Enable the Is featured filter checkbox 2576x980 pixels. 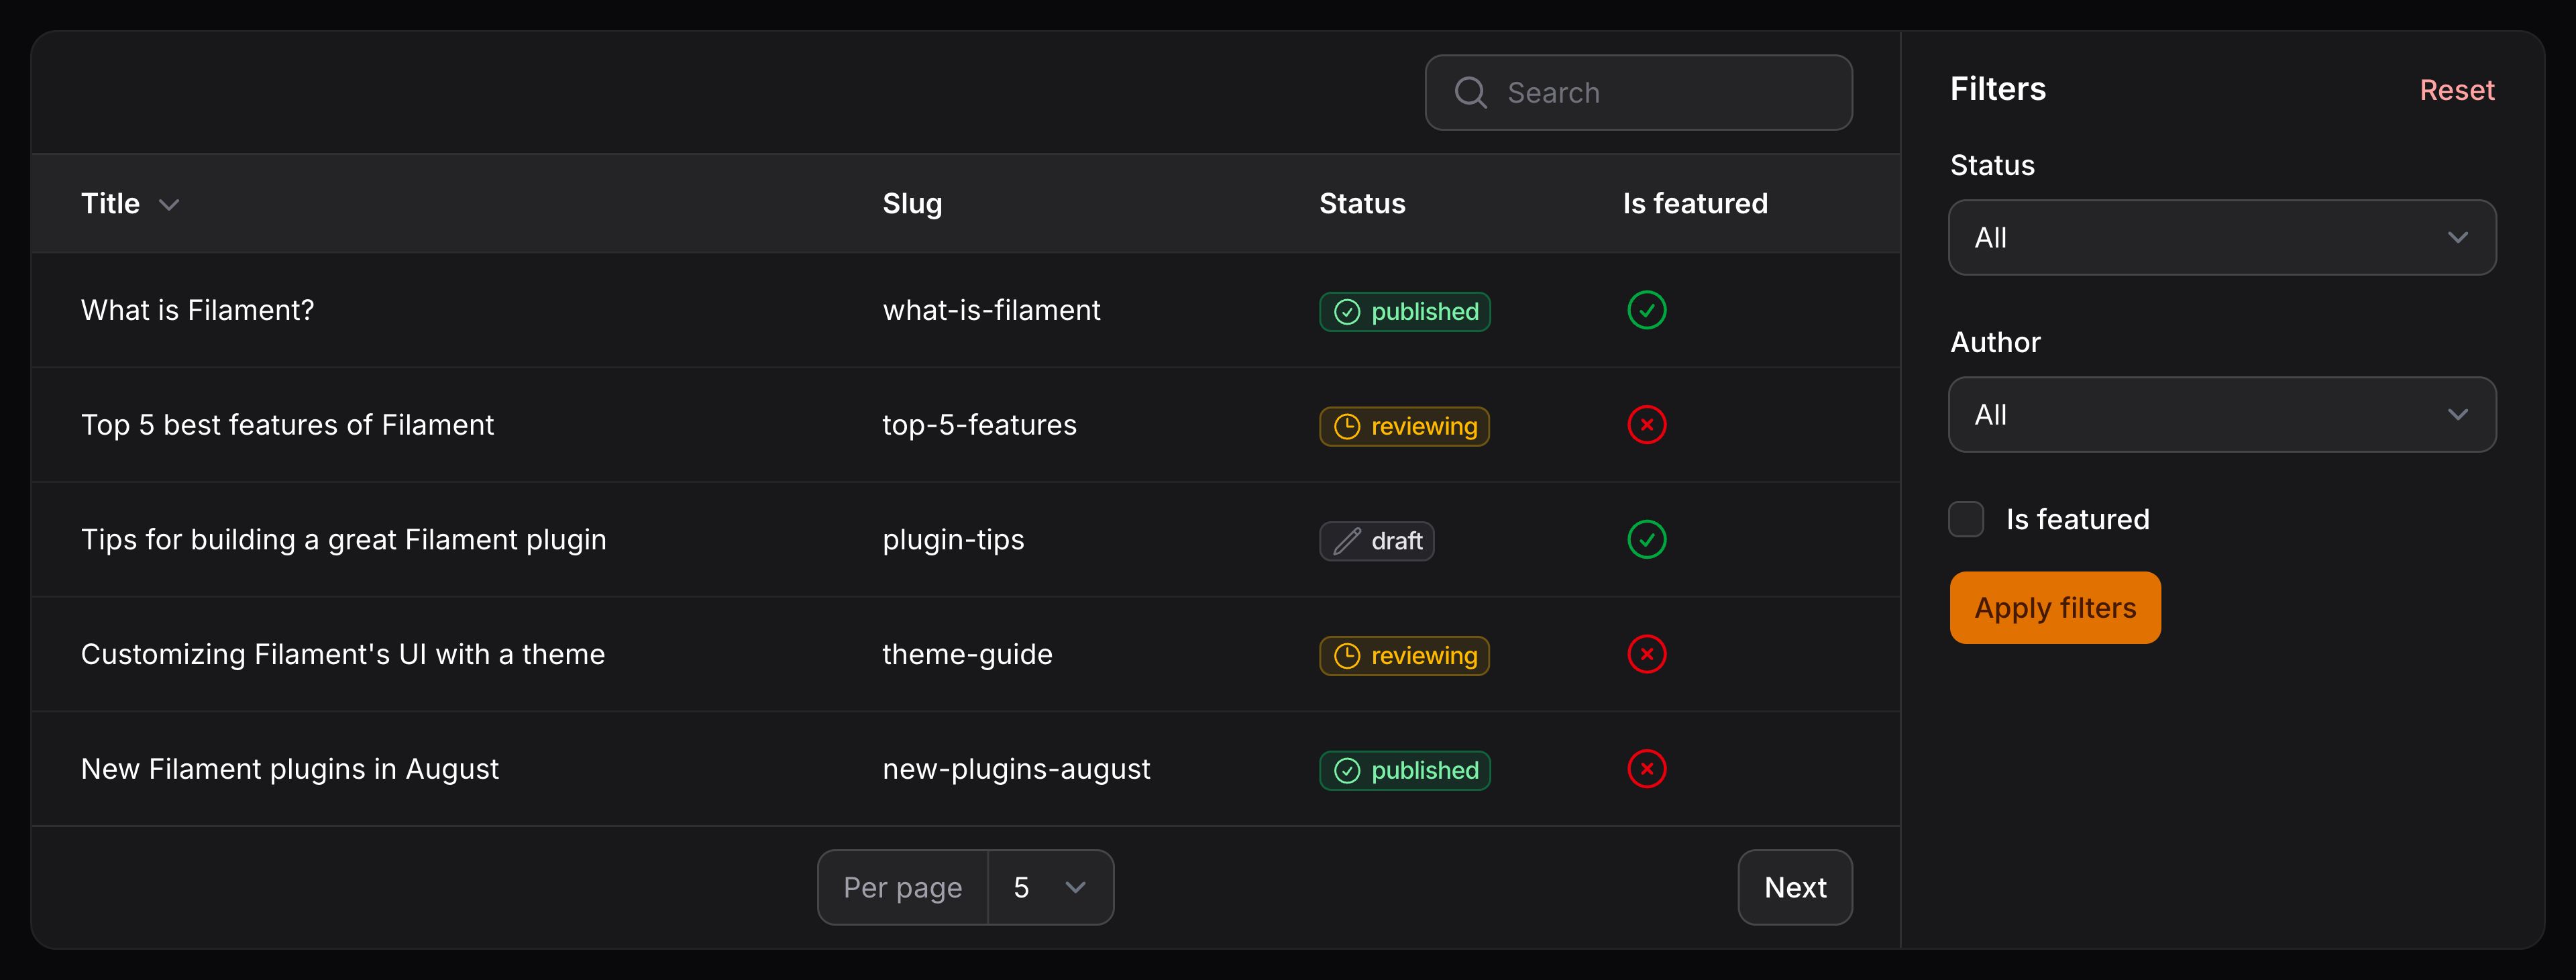click(x=1965, y=519)
